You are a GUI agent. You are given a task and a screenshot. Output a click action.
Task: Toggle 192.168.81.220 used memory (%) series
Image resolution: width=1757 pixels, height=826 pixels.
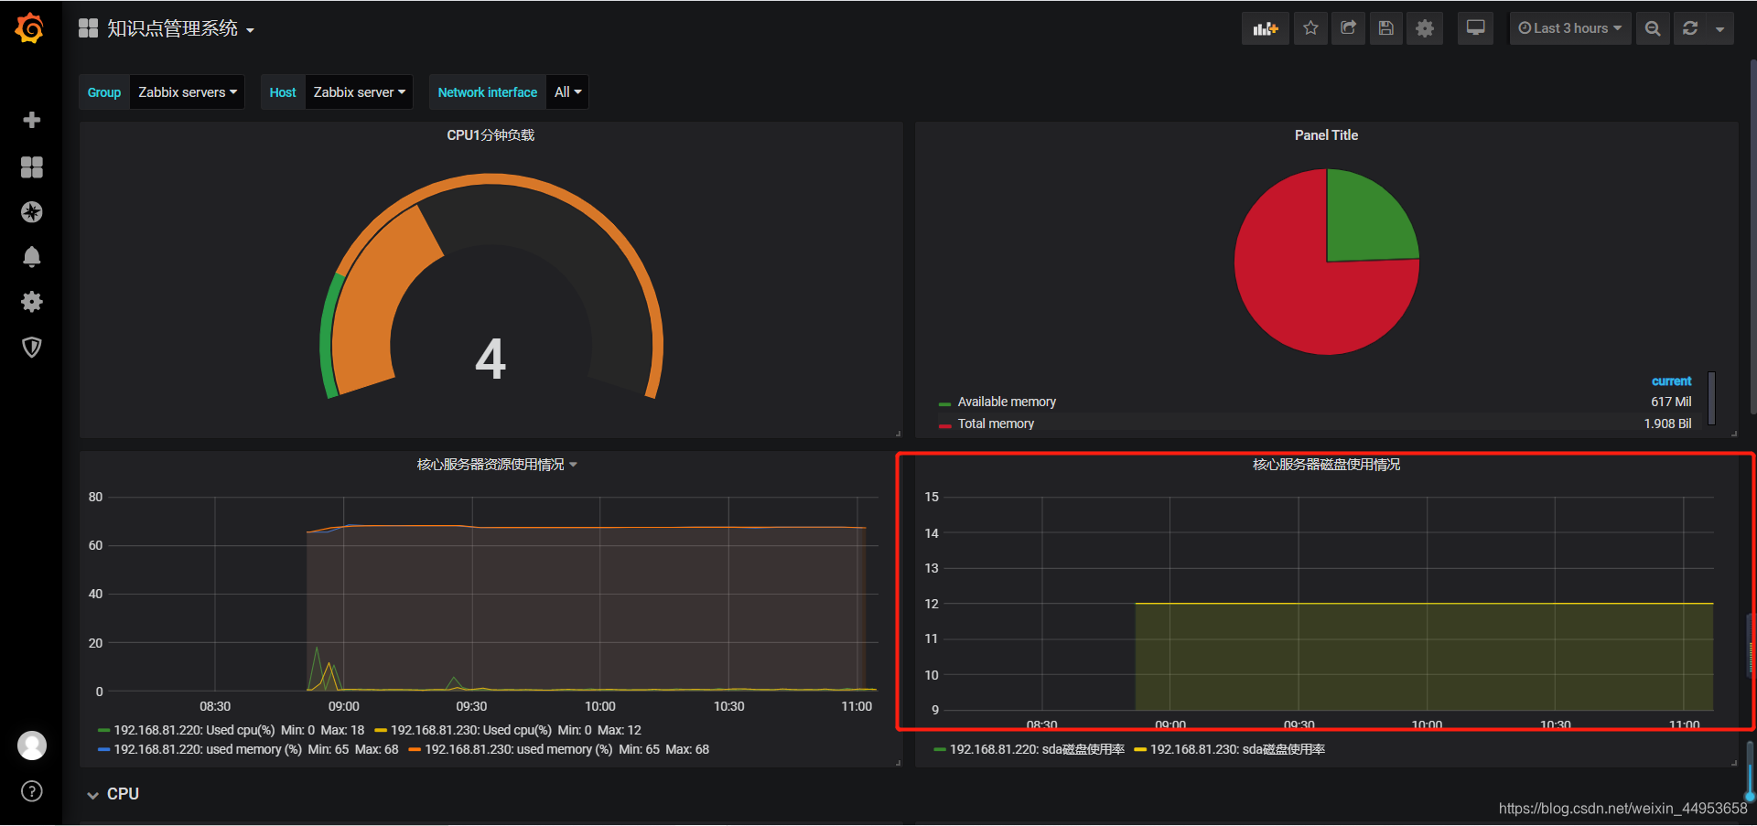(208, 749)
